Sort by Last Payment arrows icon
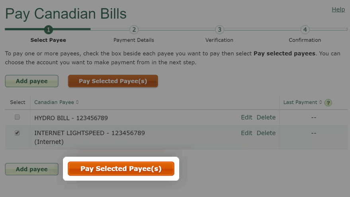350x197 pixels. click(321, 102)
